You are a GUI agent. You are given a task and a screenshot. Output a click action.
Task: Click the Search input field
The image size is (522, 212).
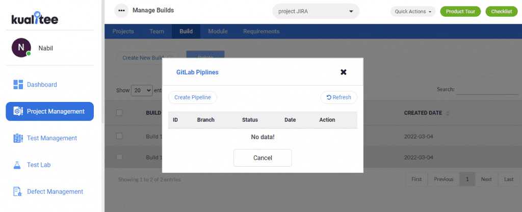[x=487, y=90]
